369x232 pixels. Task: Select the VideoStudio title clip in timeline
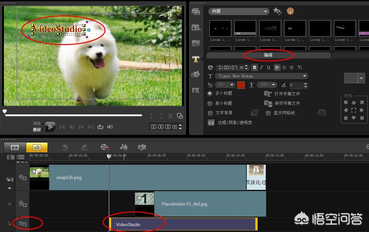click(x=183, y=224)
